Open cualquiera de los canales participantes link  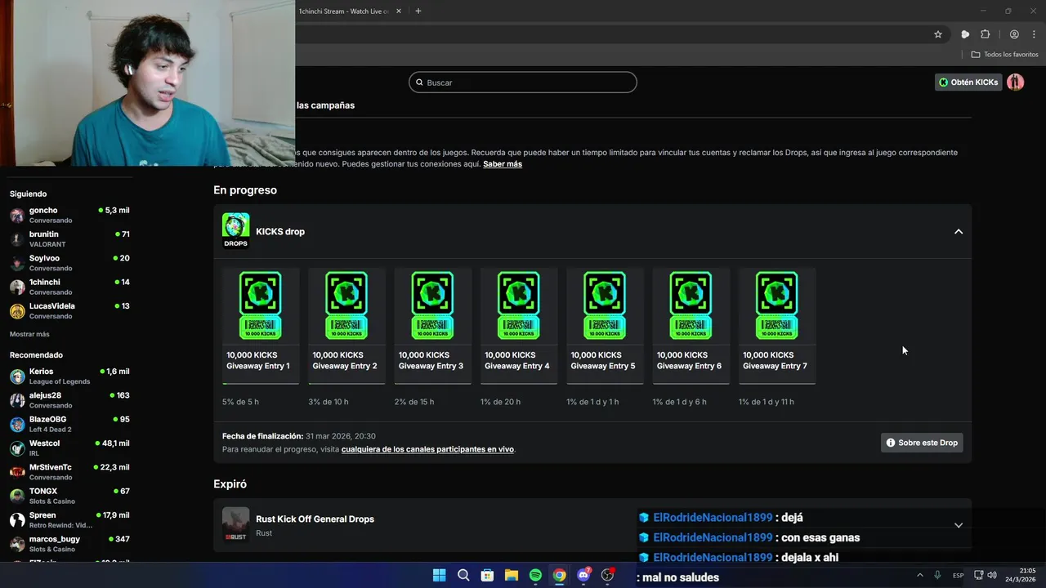click(427, 449)
